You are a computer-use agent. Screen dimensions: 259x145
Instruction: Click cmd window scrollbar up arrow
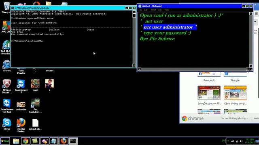[134, 12]
